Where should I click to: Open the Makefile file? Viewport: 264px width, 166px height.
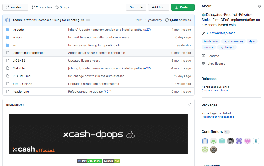[19, 68]
